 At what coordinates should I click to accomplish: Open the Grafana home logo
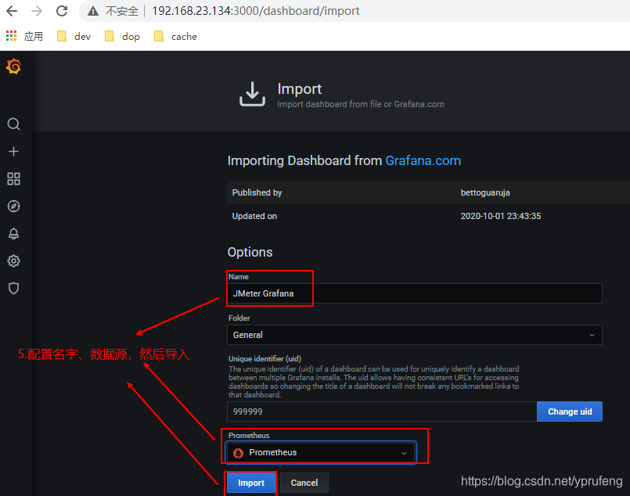13,66
